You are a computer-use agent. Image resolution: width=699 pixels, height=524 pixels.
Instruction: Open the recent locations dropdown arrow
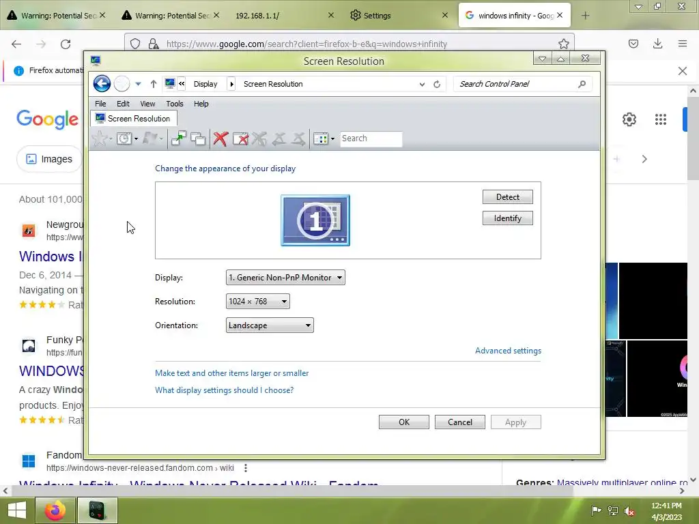point(138,84)
